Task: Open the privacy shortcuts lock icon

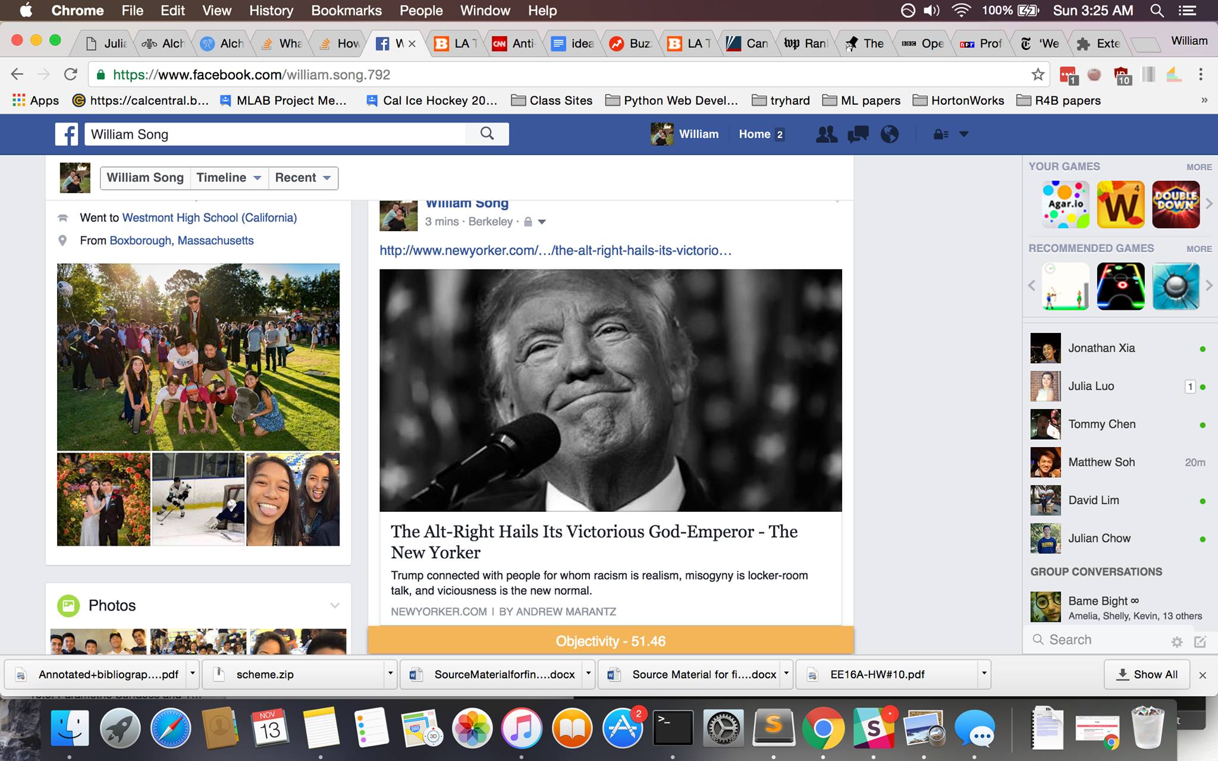Action: (941, 134)
